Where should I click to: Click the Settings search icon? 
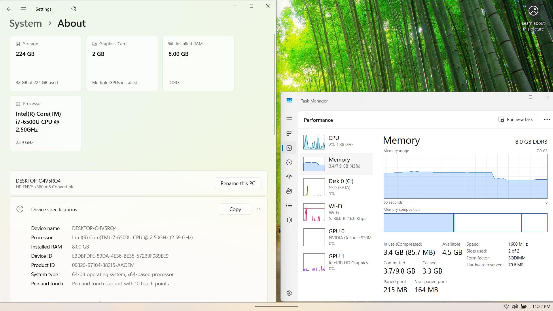click(74, 9)
